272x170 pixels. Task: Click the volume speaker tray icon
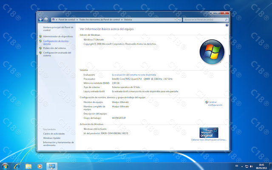click(251, 167)
